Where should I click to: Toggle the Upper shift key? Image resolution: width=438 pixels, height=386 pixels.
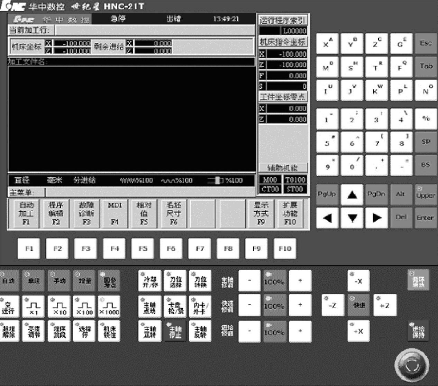coord(426,195)
